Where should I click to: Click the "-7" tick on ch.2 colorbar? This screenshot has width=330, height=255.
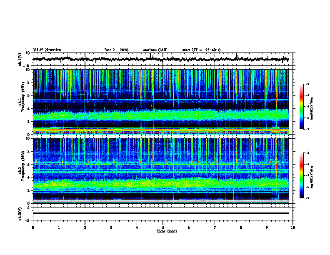[x=307, y=198]
